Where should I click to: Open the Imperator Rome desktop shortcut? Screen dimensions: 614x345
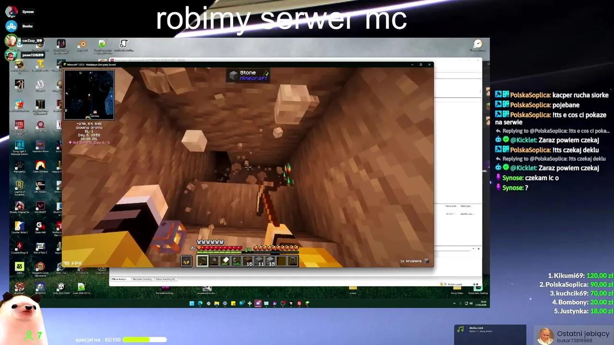pos(40,148)
